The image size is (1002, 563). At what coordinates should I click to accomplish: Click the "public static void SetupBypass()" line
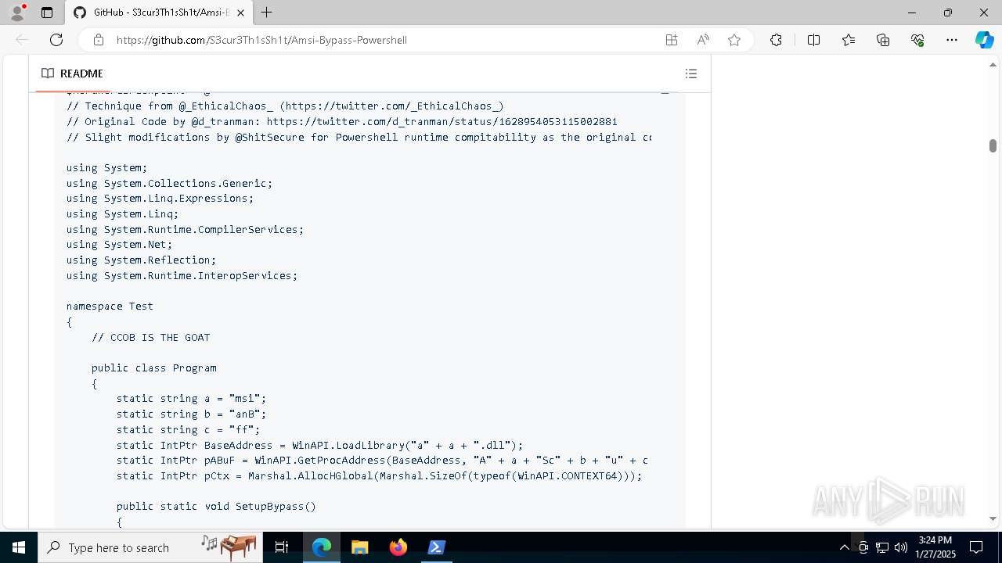tap(217, 507)
